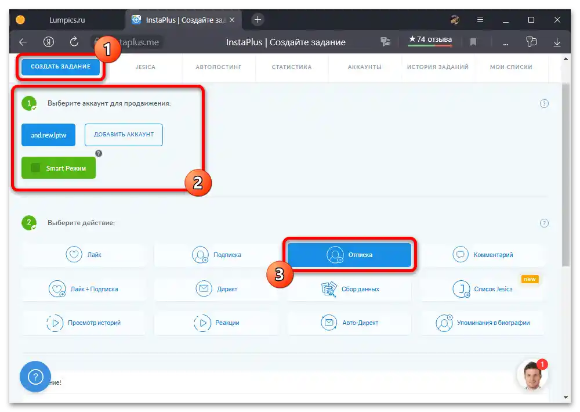
Task: Toggle the Smart Режим checkbox
Action: pyautogui.click(x=35, y=168)
